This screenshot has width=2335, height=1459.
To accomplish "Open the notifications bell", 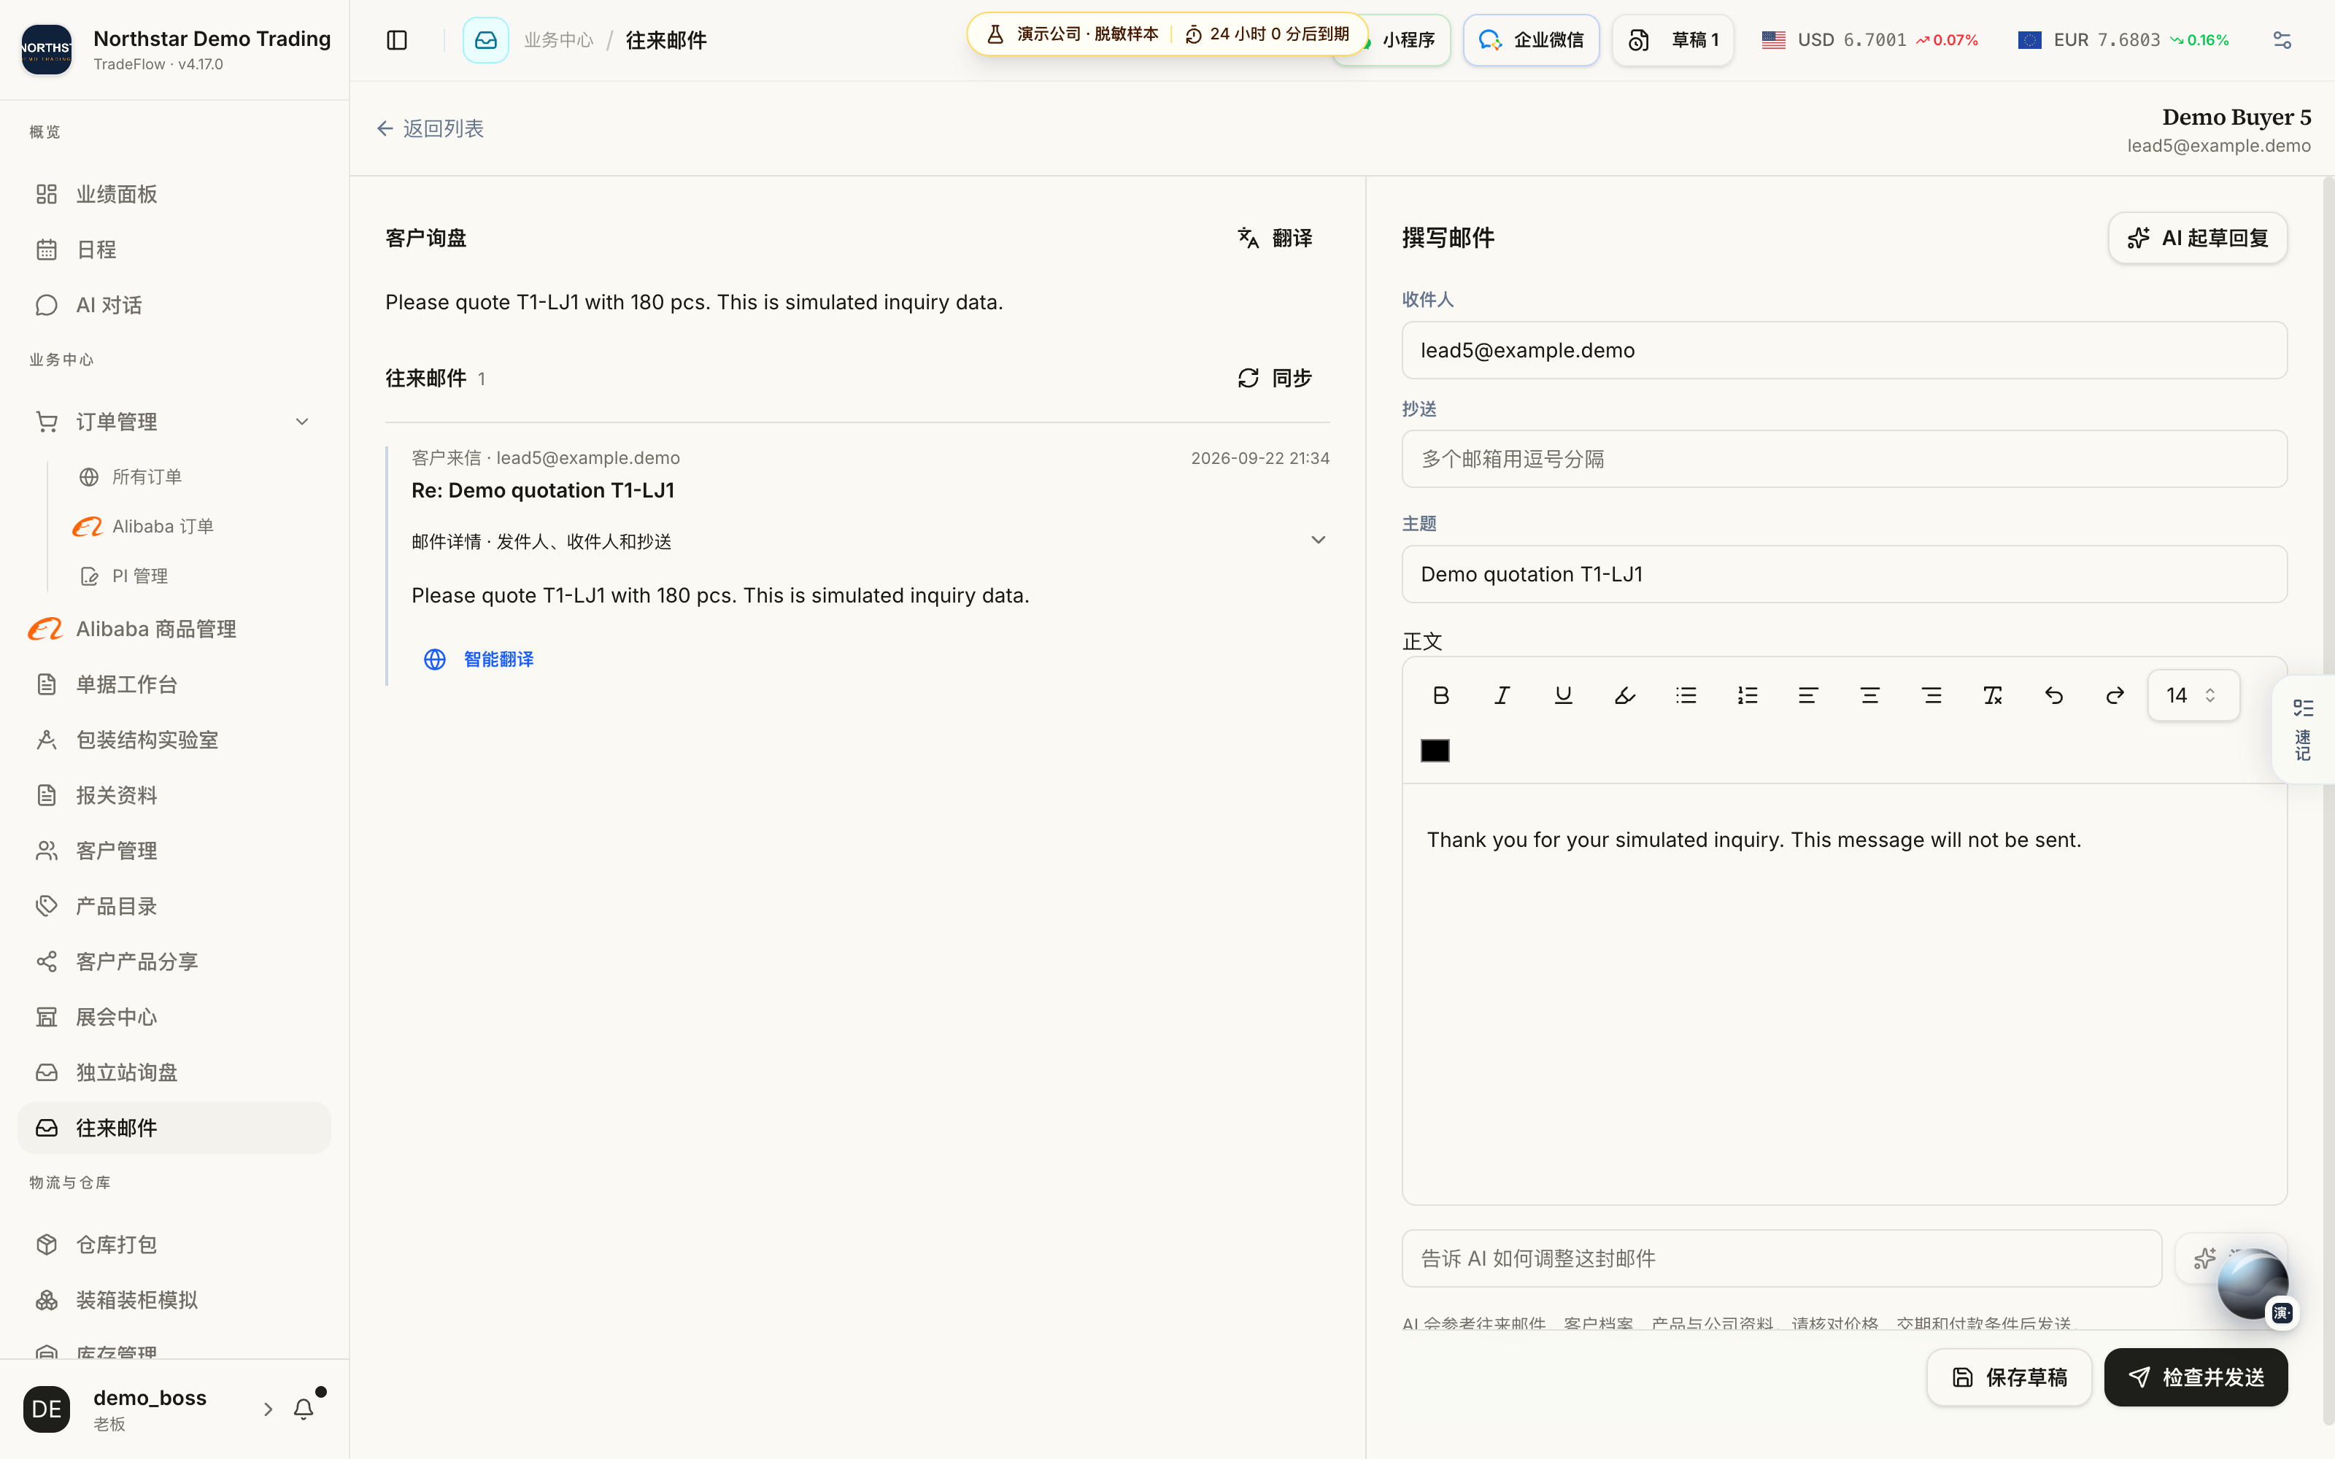I will [304, 1409].
